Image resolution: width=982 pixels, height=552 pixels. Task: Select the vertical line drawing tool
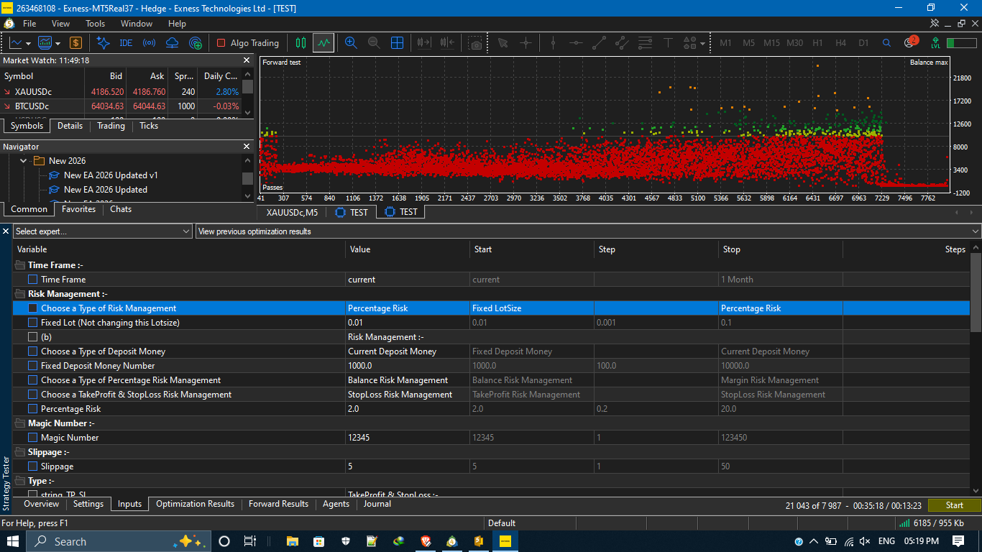[x=553, y=43]
